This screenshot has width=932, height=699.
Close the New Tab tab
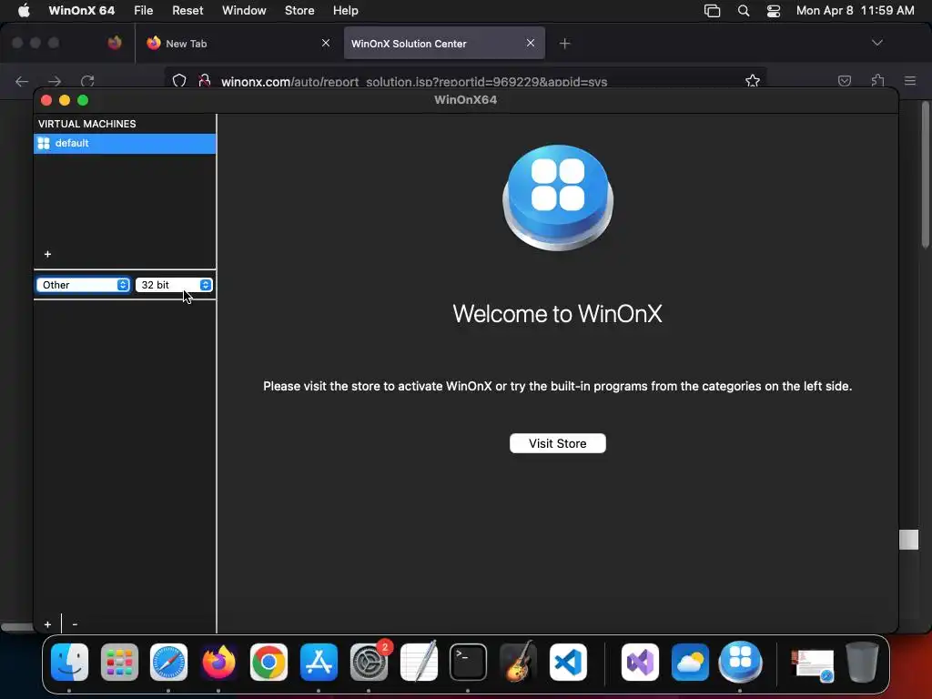[326, 43]
